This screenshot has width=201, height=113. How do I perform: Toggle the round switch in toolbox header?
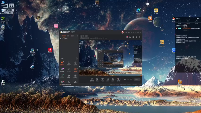point(77,59)
